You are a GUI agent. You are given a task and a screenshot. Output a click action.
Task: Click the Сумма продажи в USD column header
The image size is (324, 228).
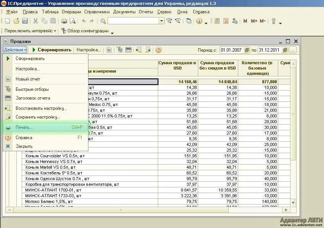click(x=178, y=68)
